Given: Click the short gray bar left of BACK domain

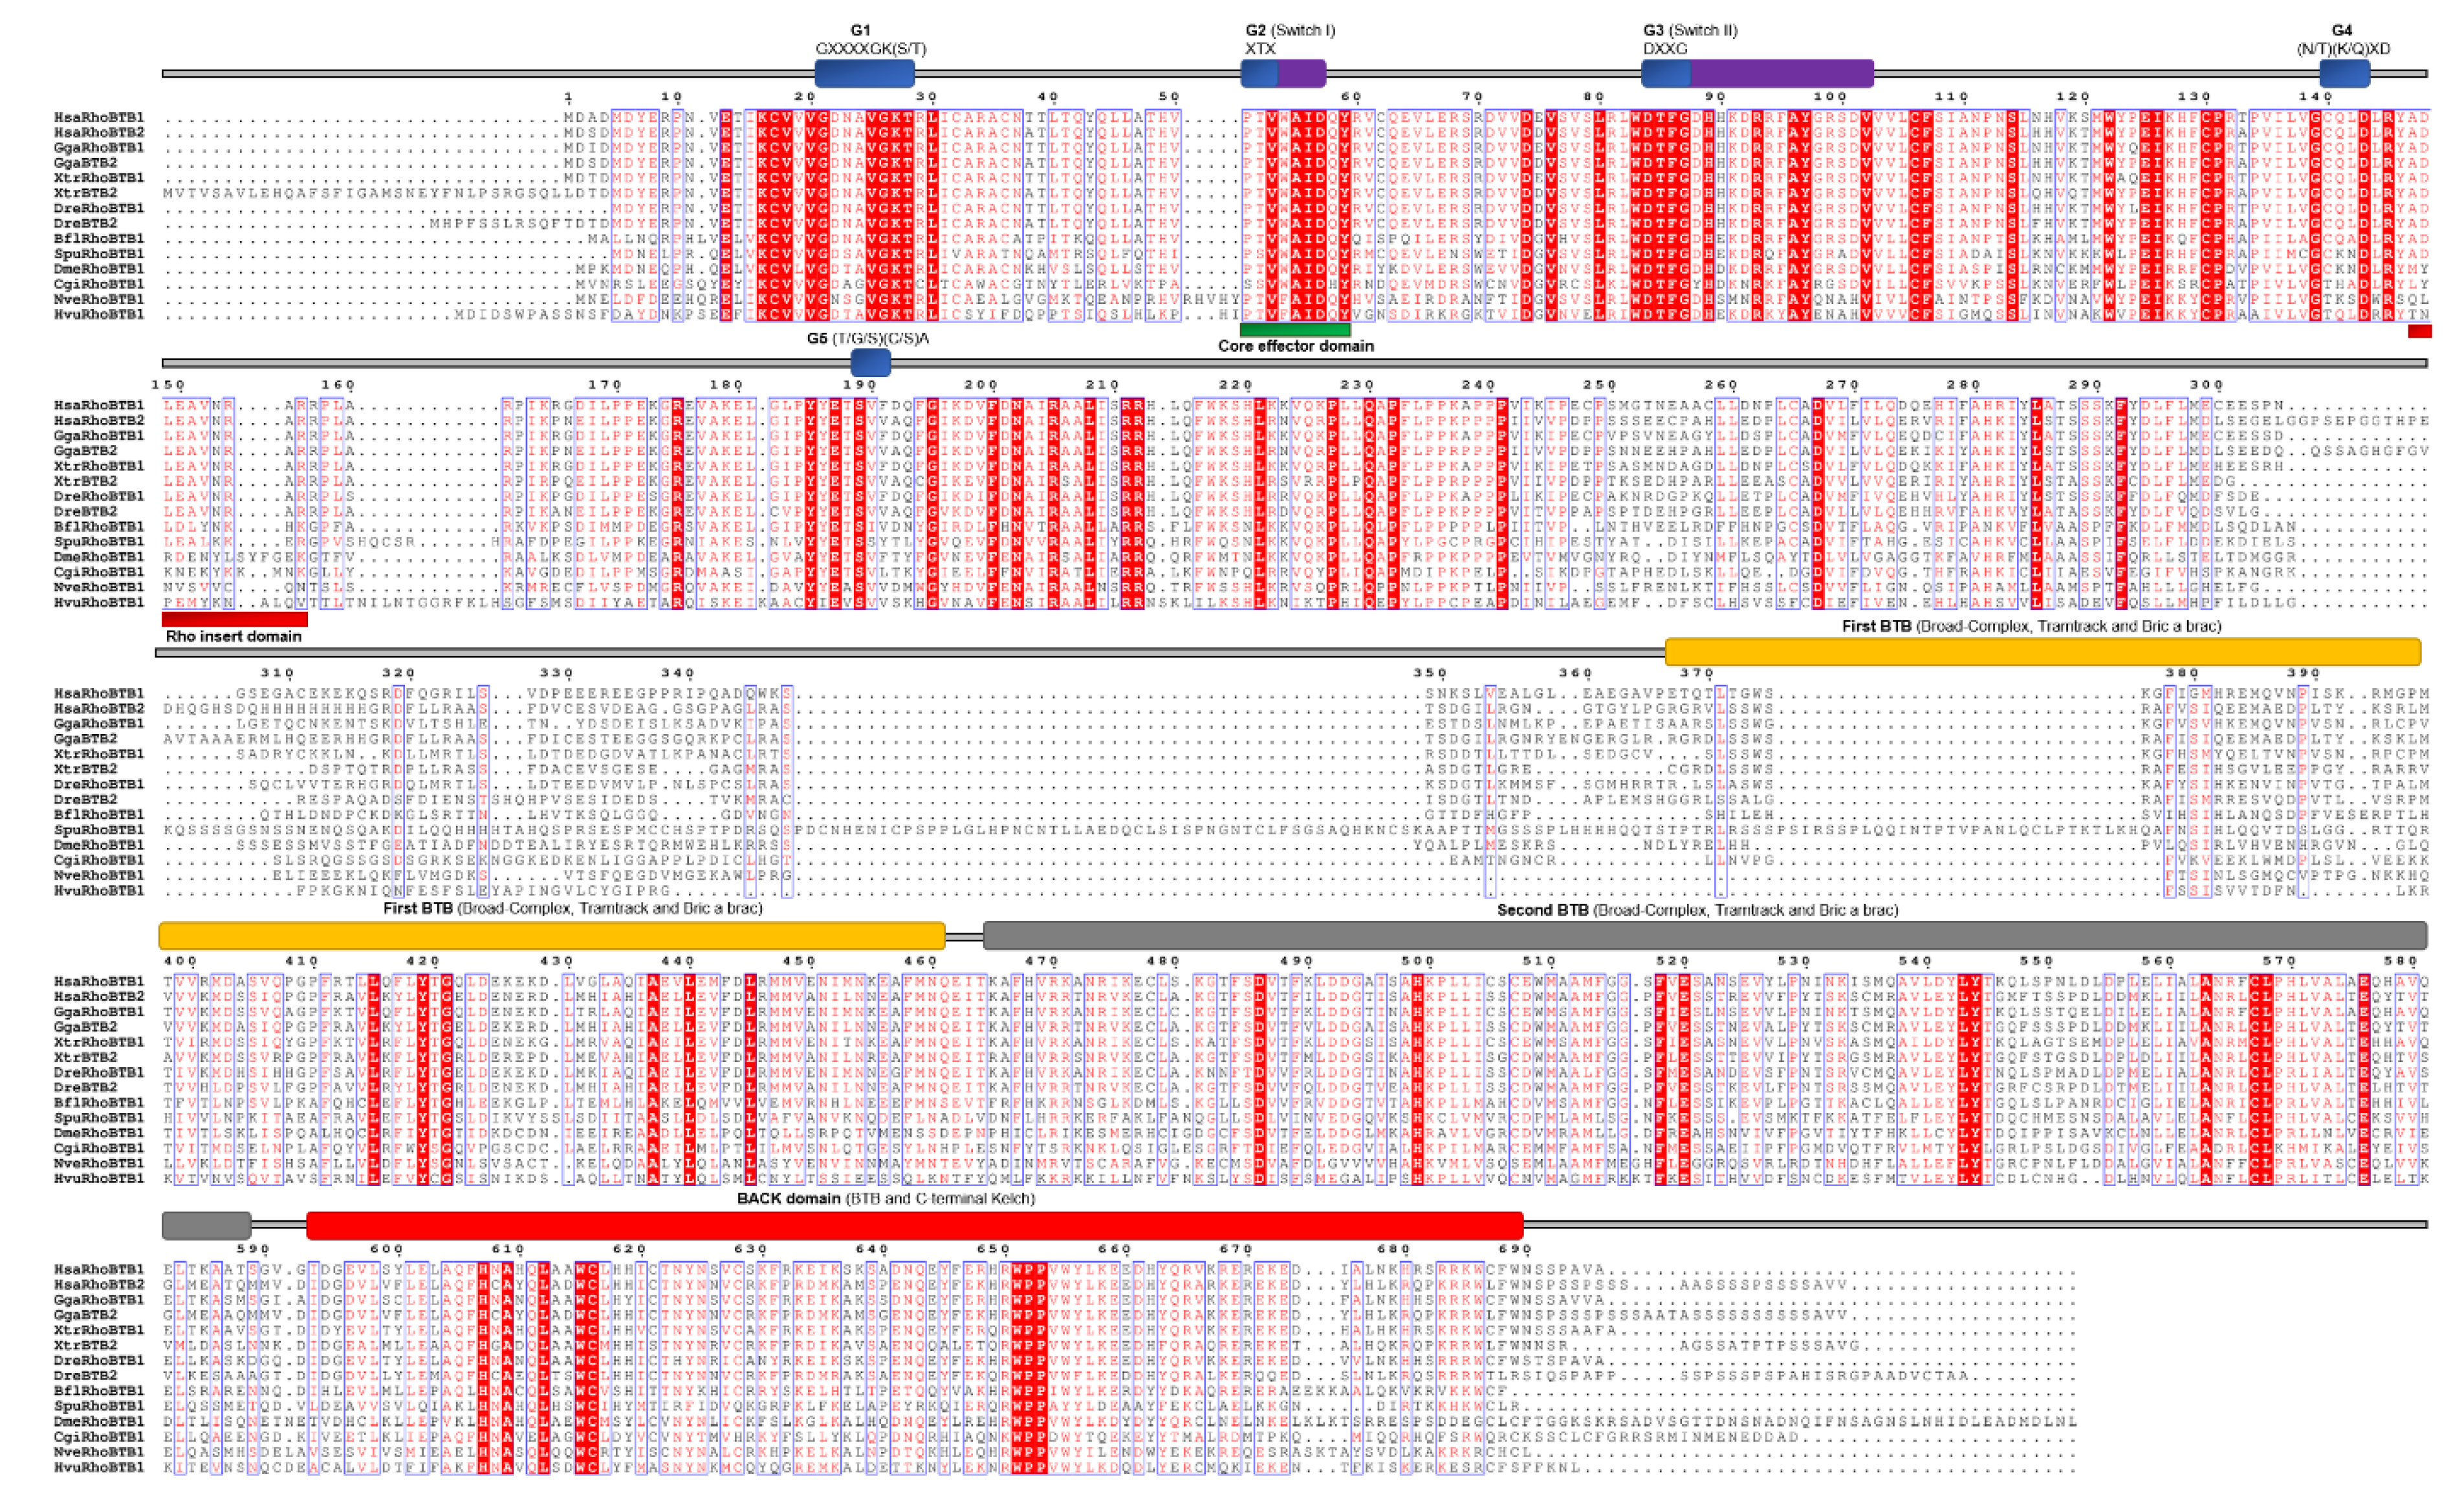Looking at the screenshot, I should [206, 1225].
